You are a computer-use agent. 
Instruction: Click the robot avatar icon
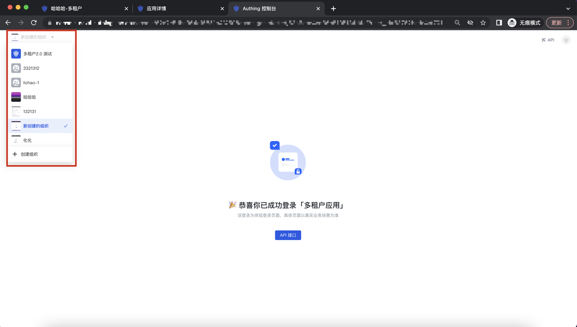pyautogui.click(x=566, y=40)
